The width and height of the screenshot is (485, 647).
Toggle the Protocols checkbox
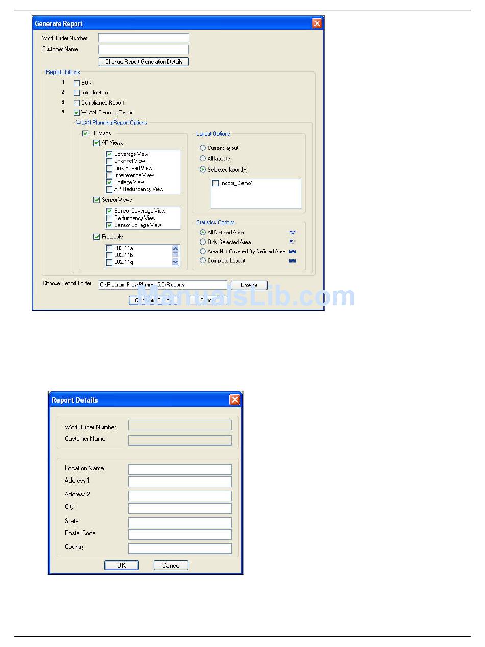[96, 237]
